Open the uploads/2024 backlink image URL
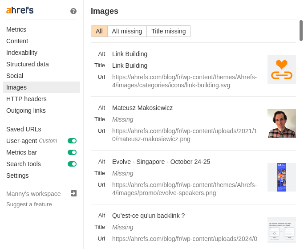 [185, 239]
